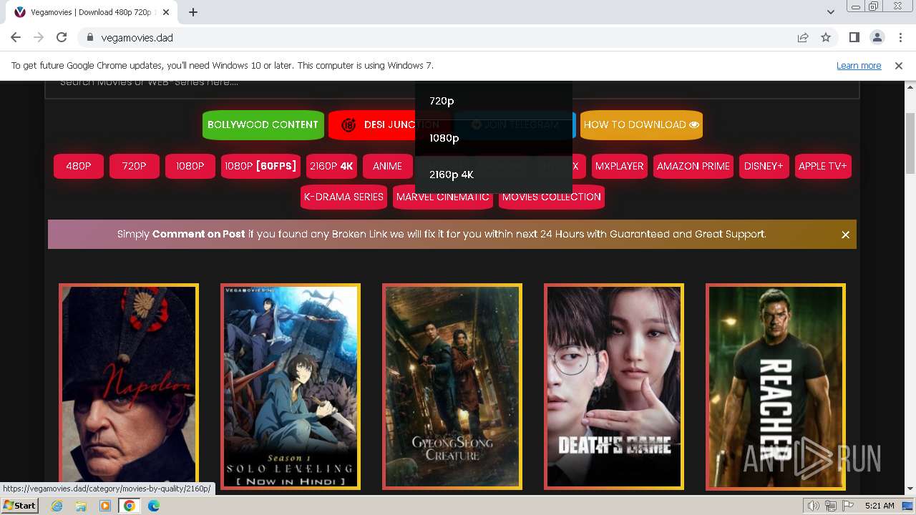Filter by 480P category

click(79, 166)
